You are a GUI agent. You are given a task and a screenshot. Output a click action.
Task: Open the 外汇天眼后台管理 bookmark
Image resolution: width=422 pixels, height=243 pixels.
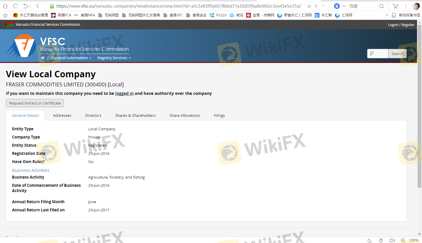tap(31, 15)
